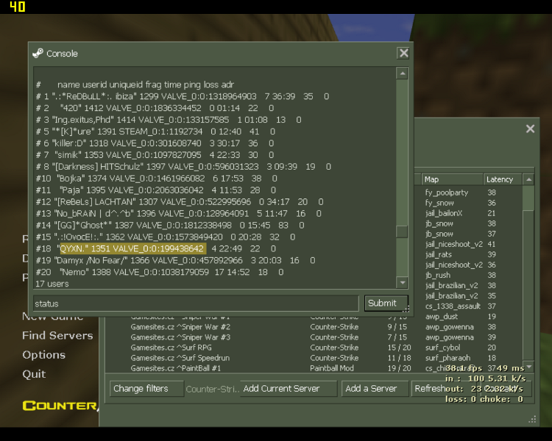This screenshot has width=552, height=441.
Task: Click the jail_rats map row
Action: (439, 254)
